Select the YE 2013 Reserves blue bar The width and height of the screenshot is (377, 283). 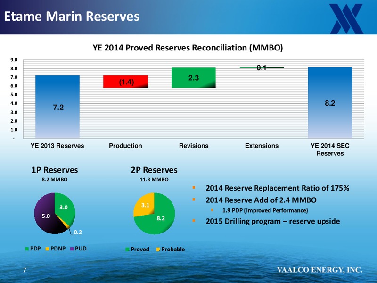coord(57,107)
